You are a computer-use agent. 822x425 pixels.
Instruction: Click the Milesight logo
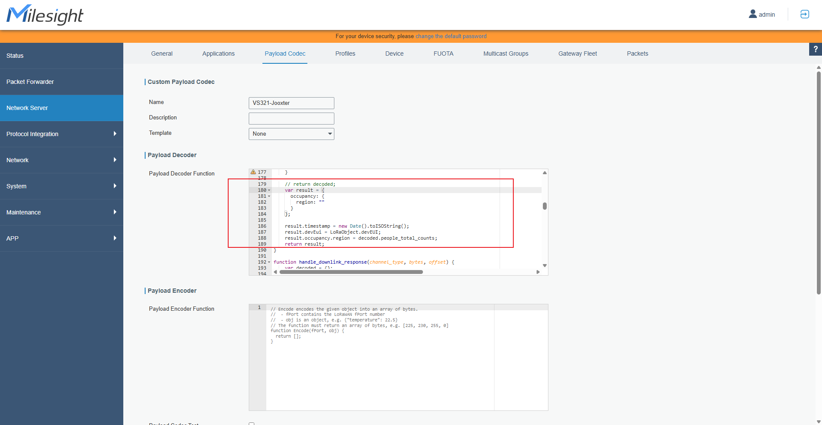pos(45,15)
